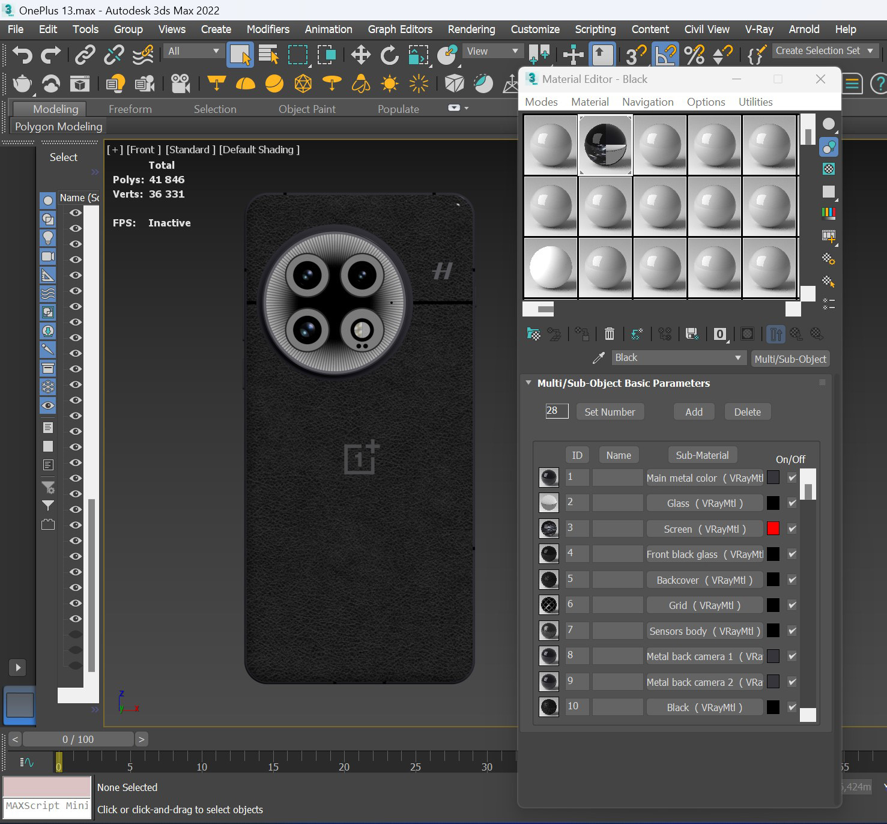Viewport: 887px width, 824px height.
Task: Open the Black material name dropdown
Action: tap(737, 358)
